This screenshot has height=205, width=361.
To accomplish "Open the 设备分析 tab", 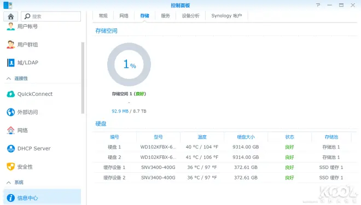I will point(190,16).
